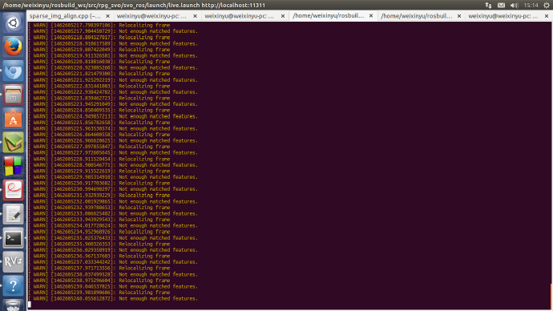The width and height of the screenshot is (553, 311).
Task: Open the Trash icon in the dock
Action: coord(13,305)
